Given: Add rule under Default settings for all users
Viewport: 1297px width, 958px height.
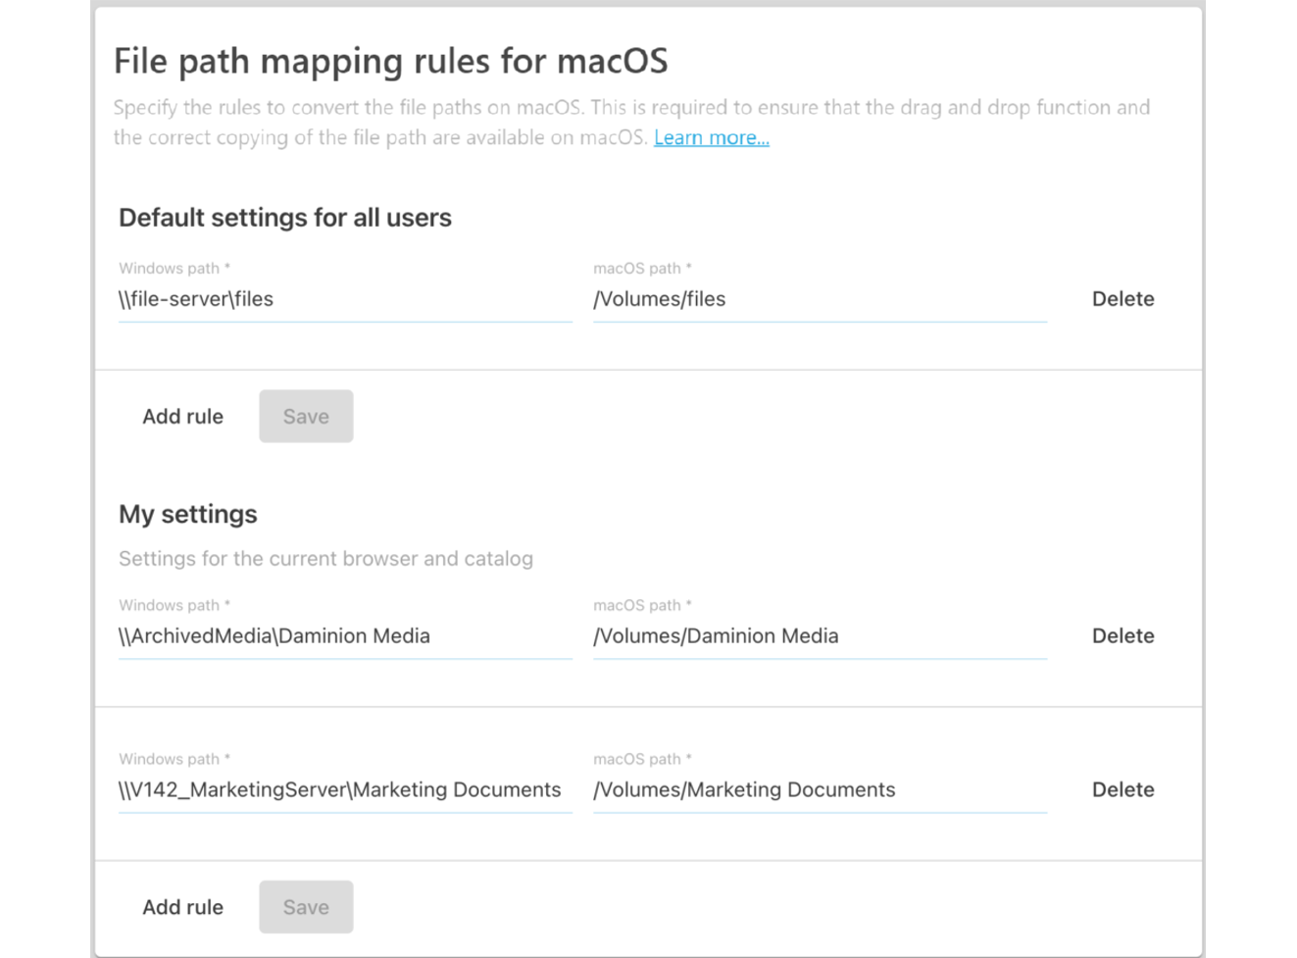Looking at the screenshot, I should (x=182, y=417).
